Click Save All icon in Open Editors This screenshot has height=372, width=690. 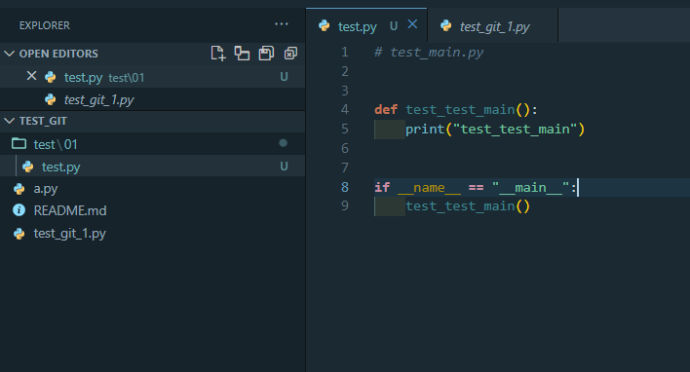pos(266,54)
